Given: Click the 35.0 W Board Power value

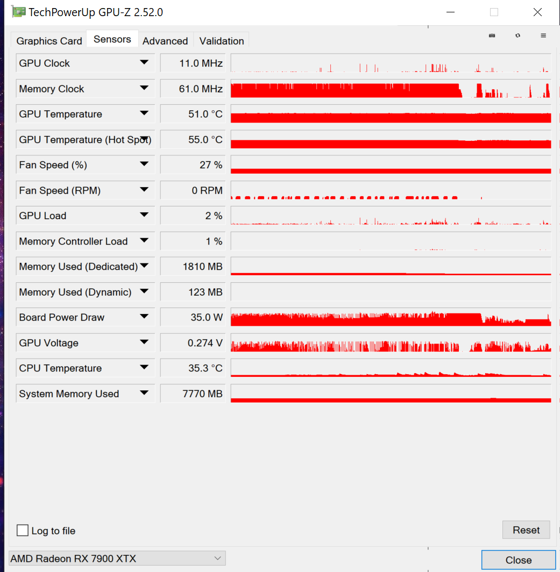Looking at the screenshot, I should [x=193, y=317].
